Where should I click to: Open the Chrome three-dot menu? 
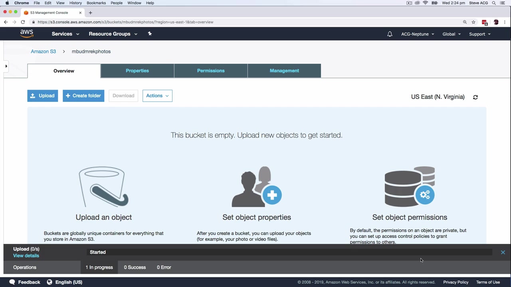click(x=505, y=22)
